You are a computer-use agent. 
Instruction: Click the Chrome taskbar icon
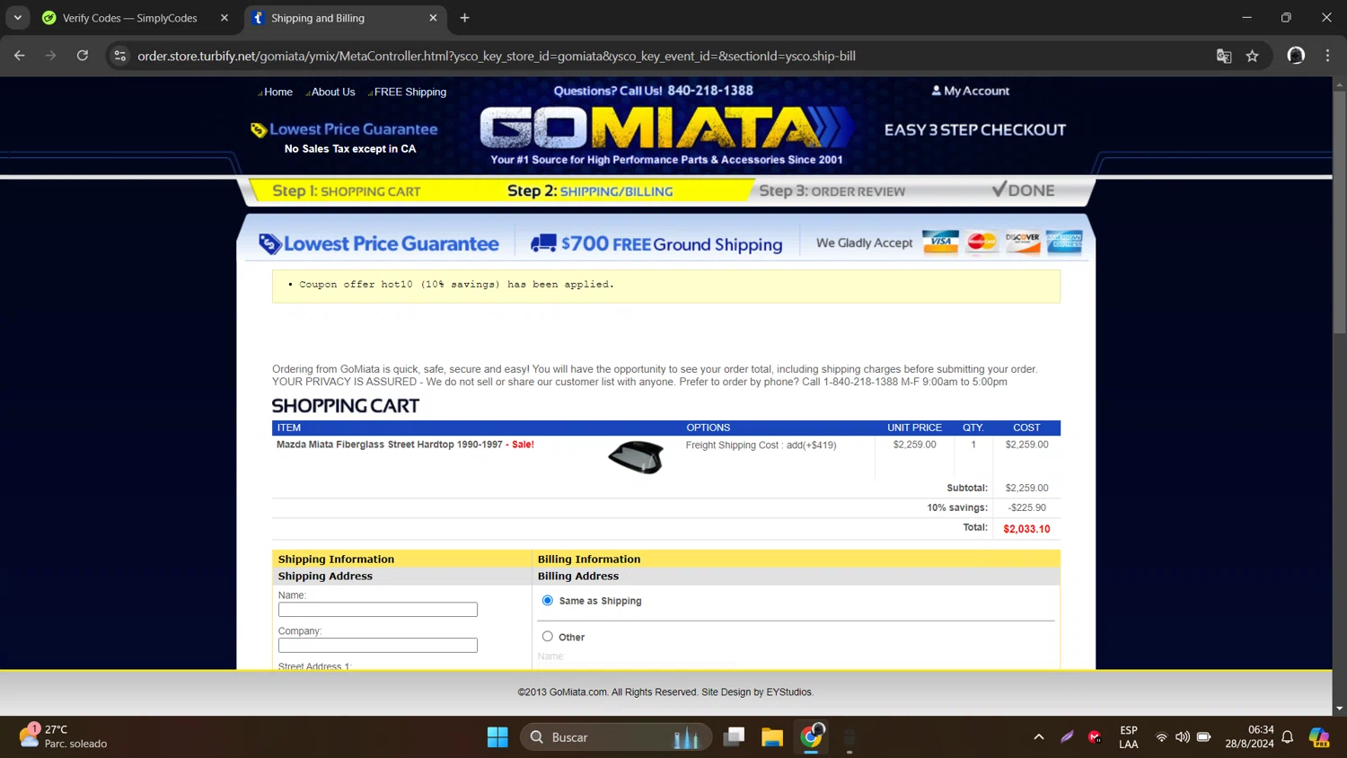812,737
